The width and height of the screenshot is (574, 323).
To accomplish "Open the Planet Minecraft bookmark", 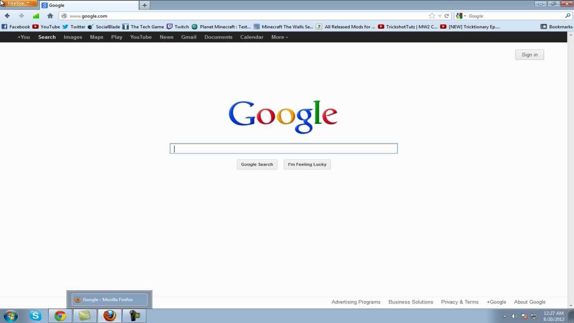I will pos(221,26).
